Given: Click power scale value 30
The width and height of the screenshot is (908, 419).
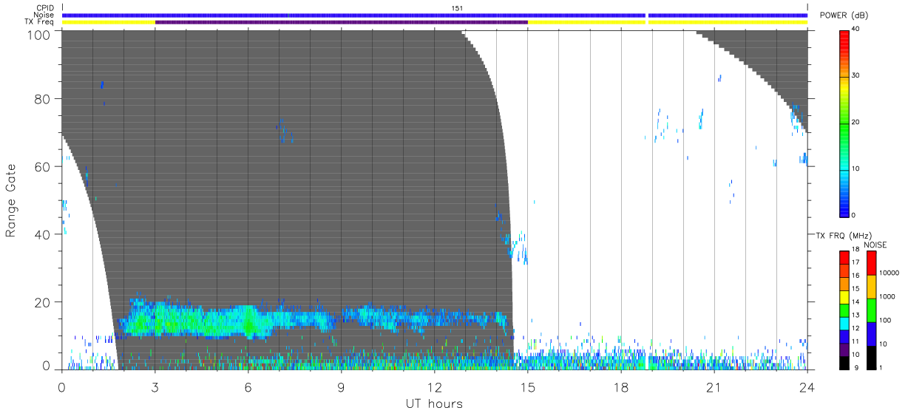Looking at the screenshot, I should (x=856, y=76).
